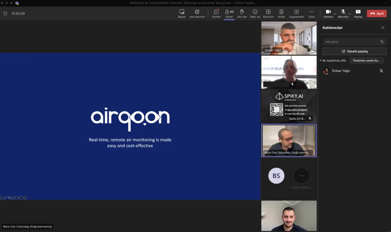Click the Teams app icon in title bar
The height and width of the screenshot is (232, 391).
[17, 3]
